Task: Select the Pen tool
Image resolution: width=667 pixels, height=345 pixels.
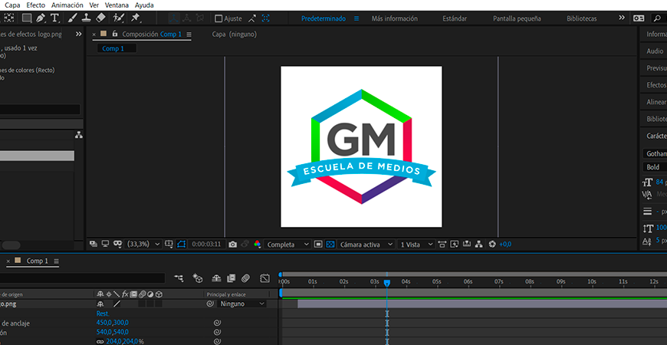Action: pyautogui.click(x=41, y=18)
